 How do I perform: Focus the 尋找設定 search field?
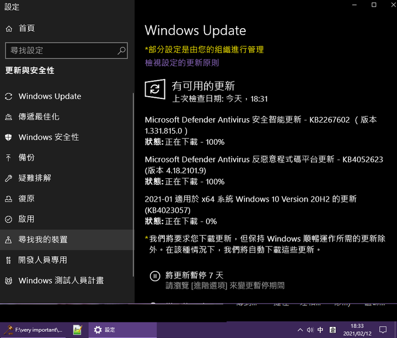click(x=66, y=50)
